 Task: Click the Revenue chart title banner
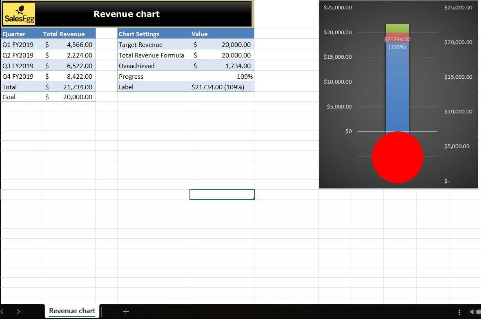click(x=127, y=14)
